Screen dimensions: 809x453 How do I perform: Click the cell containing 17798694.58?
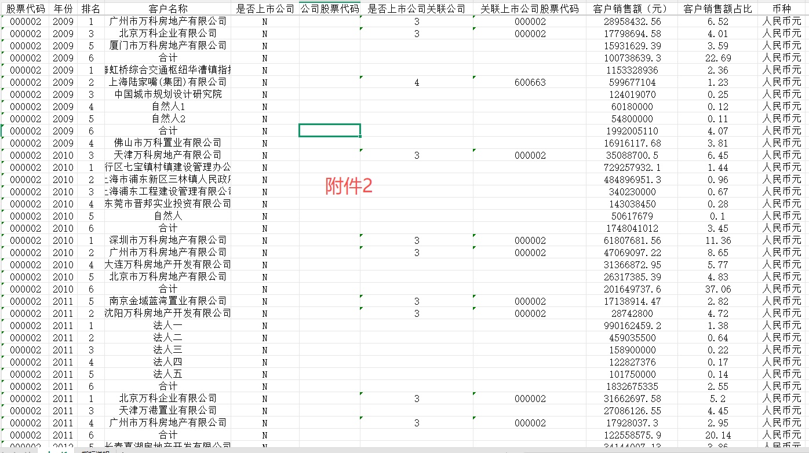click(631, 34)
